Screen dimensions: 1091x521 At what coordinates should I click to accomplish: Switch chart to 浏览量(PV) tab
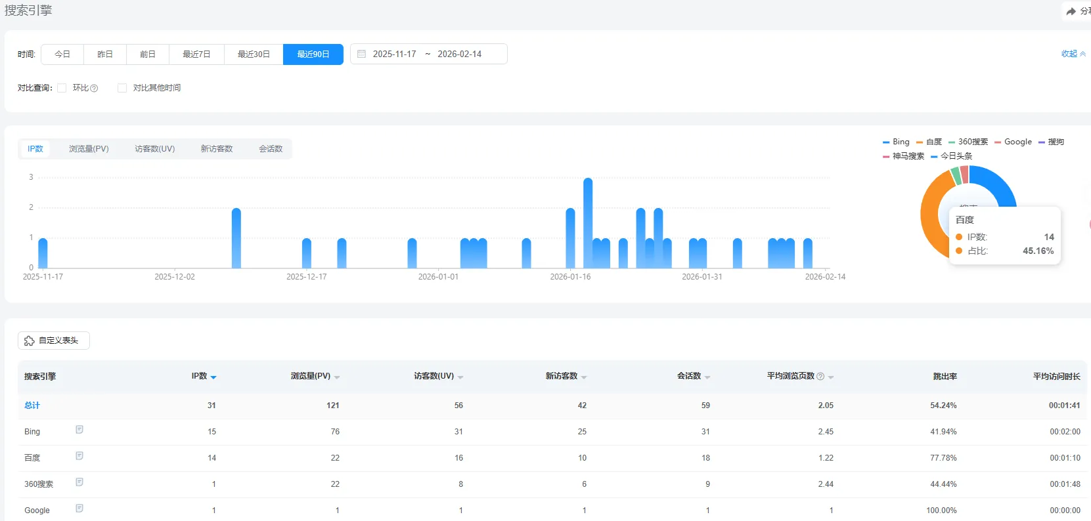pos(89,149)
